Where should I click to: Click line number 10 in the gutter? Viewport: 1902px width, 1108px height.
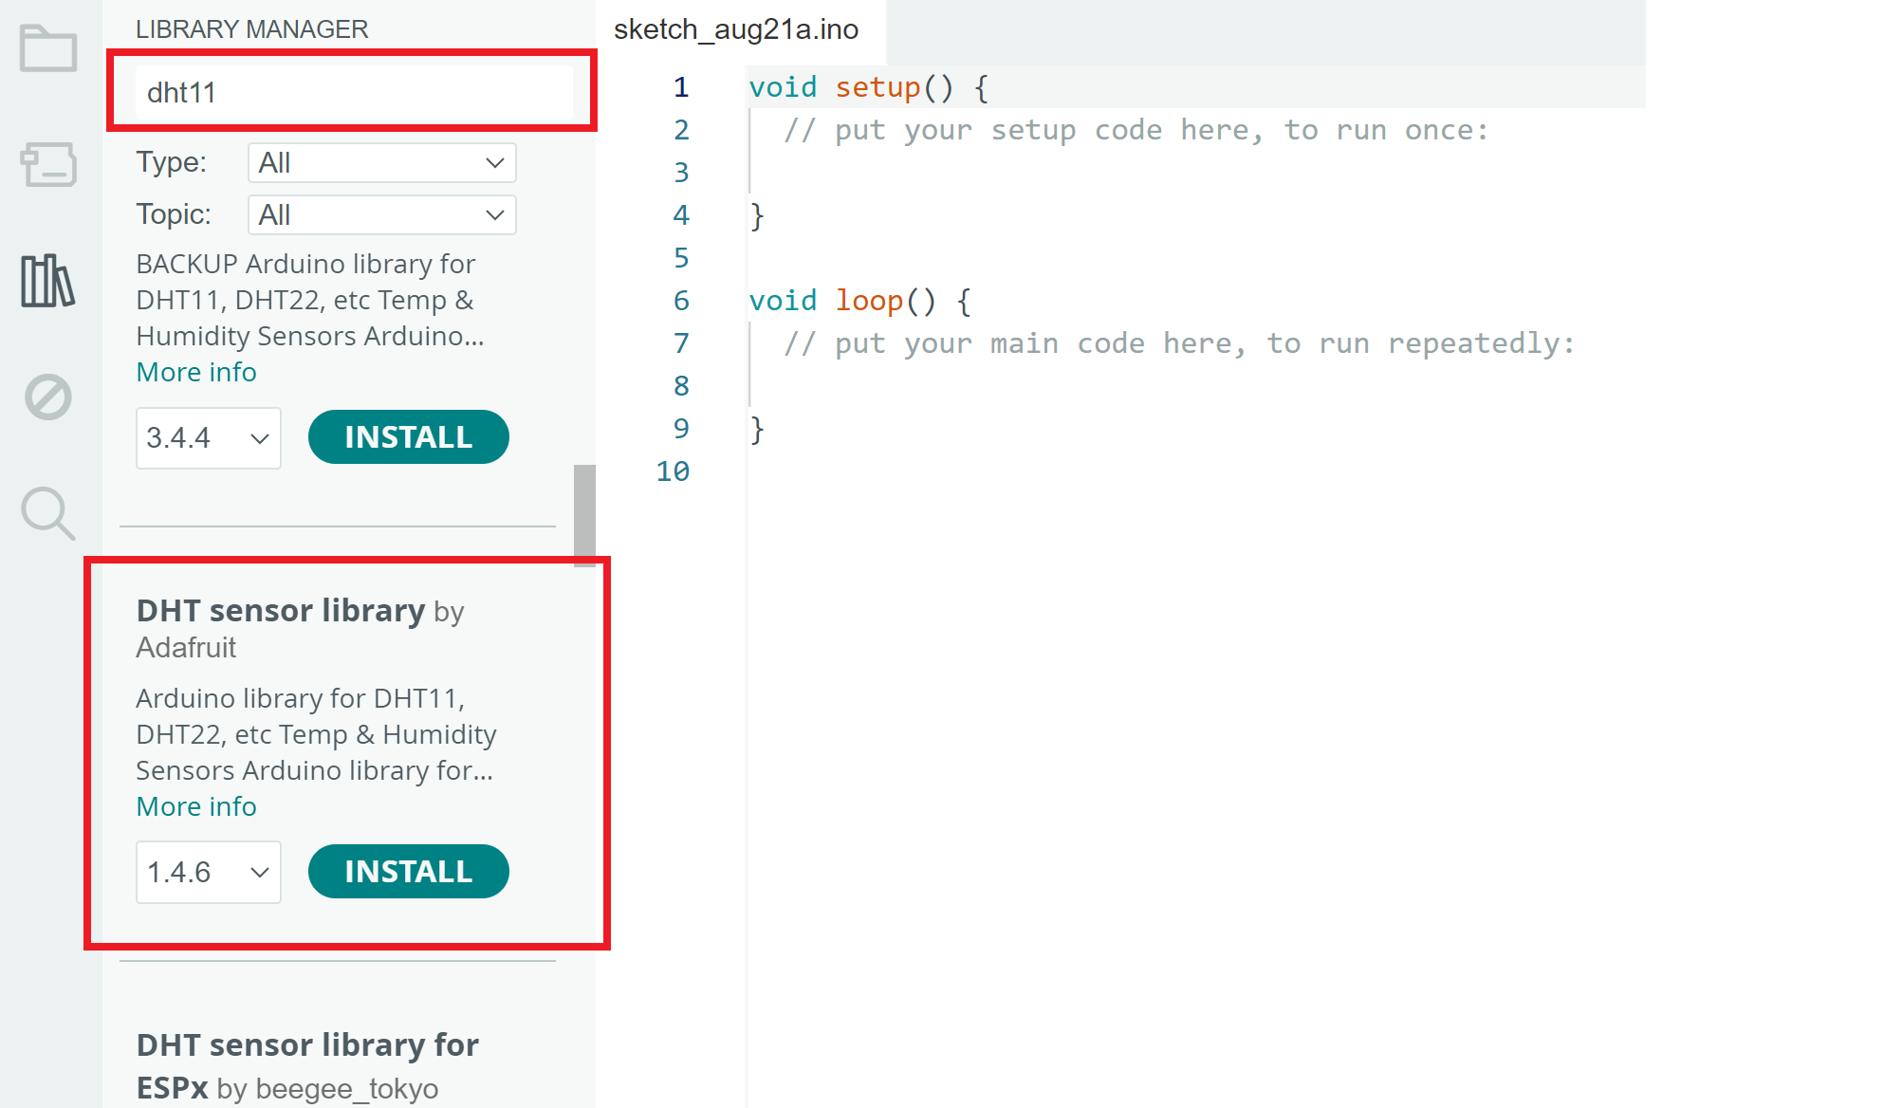673,471
